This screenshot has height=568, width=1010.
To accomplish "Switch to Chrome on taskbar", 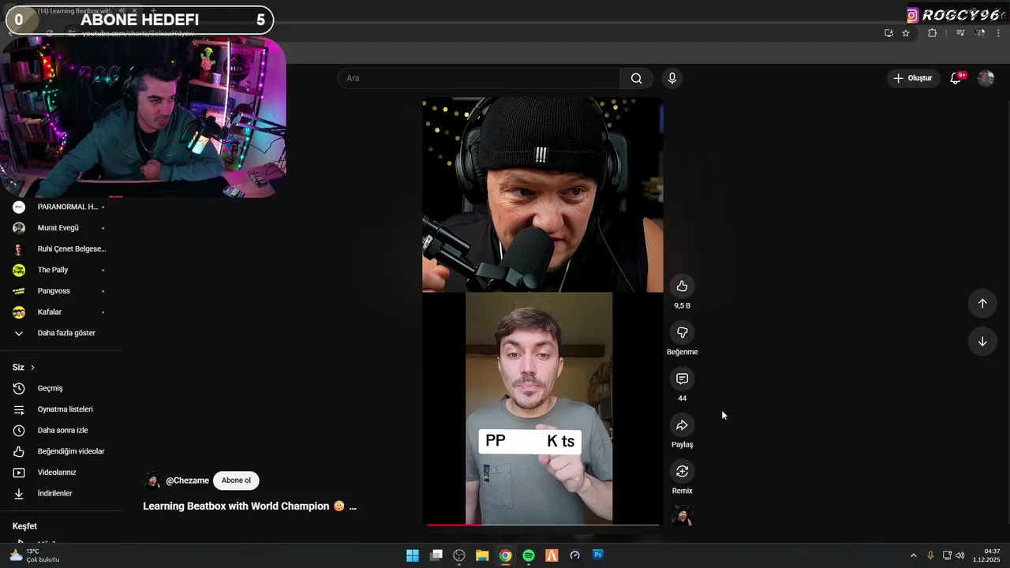I will point(506,555).
